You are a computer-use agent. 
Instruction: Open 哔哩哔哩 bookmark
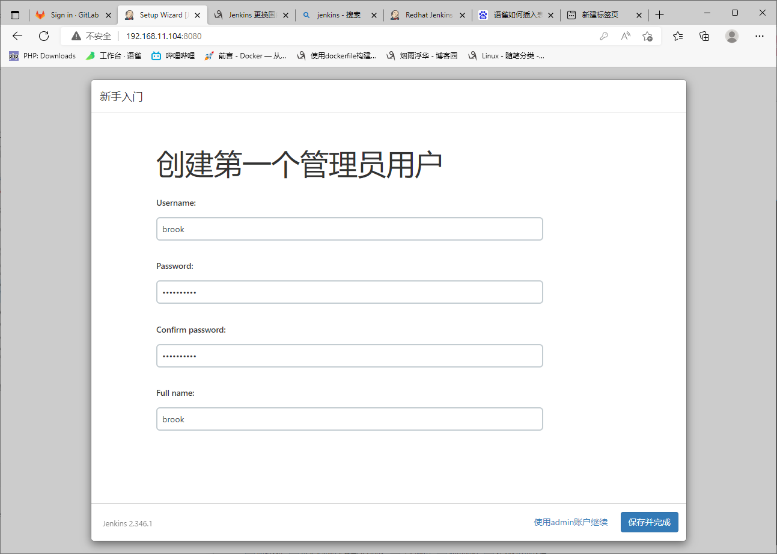click(x=173, y=56)
